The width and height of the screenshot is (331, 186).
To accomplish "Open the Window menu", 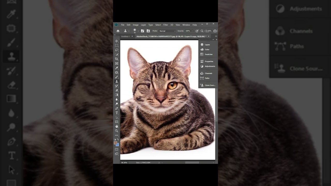I will [x=186, y=25].
